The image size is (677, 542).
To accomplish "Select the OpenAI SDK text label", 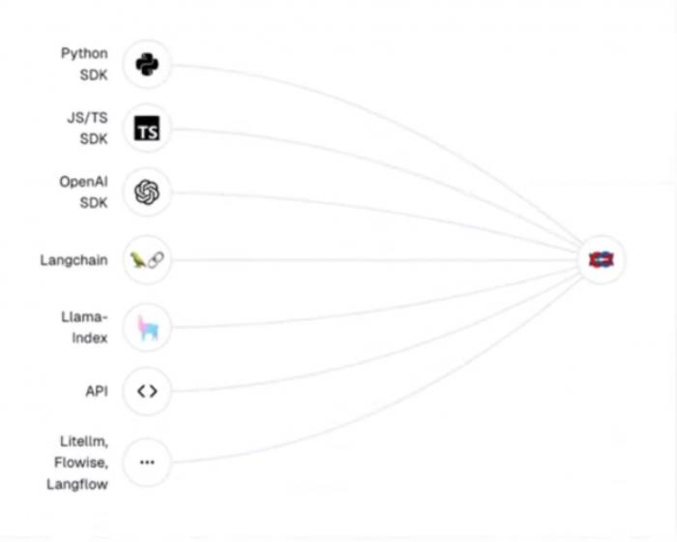I will click(84, 192).
